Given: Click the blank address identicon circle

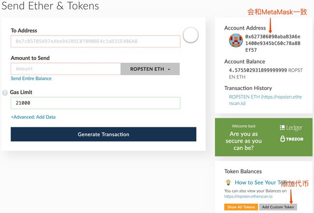Looking at the screenshot, I should 190,35.
